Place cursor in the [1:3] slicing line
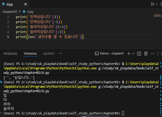 (x=42, y=27)
